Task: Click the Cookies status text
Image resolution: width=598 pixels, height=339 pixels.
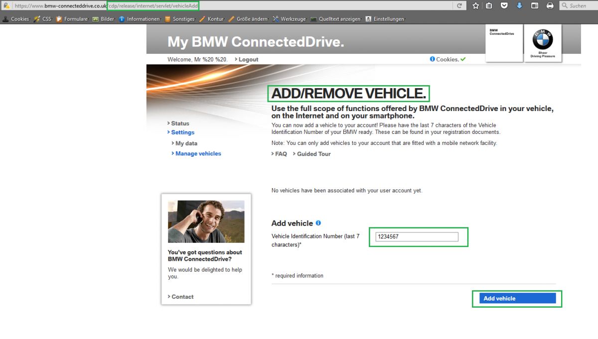Action: [448, 59]
